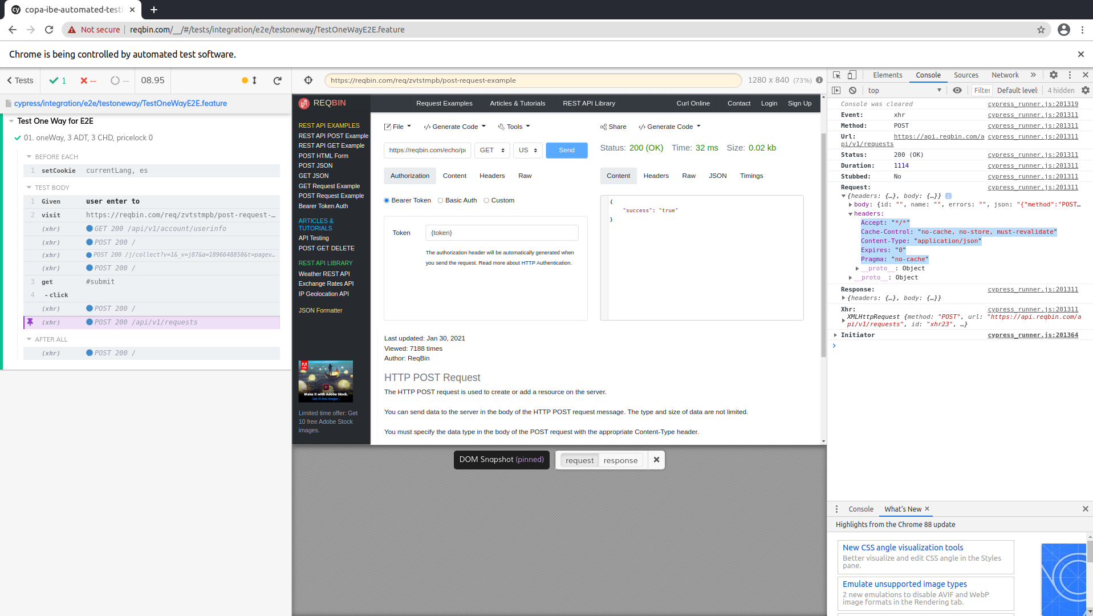Viewport: 1093px width, 616px height.
Task: Expand the Initiator entry in the console
Action: pyautogui.click(x=835, y=335)
